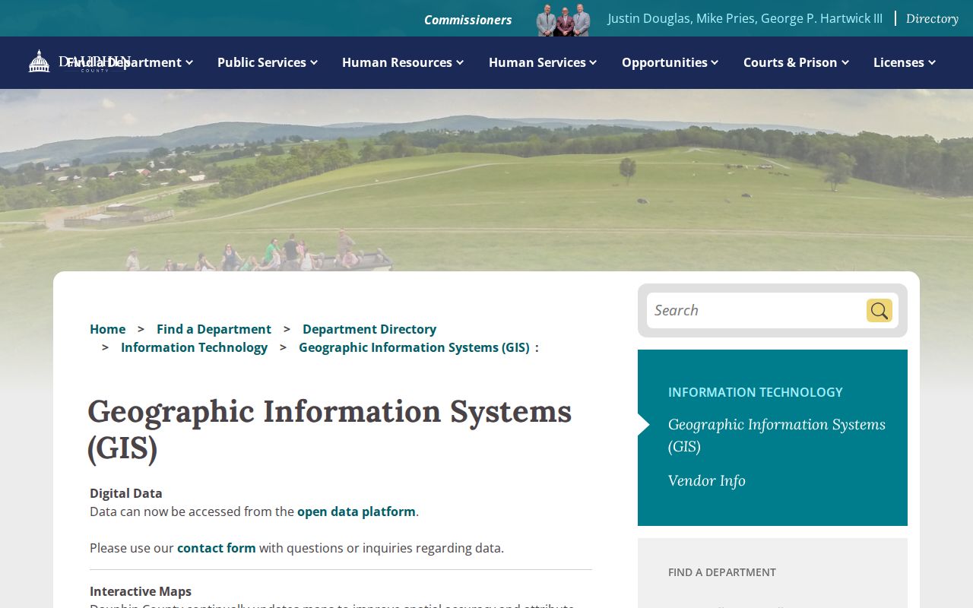
Task: Open Department Directory breadcrumb
Action: [369, 329]
